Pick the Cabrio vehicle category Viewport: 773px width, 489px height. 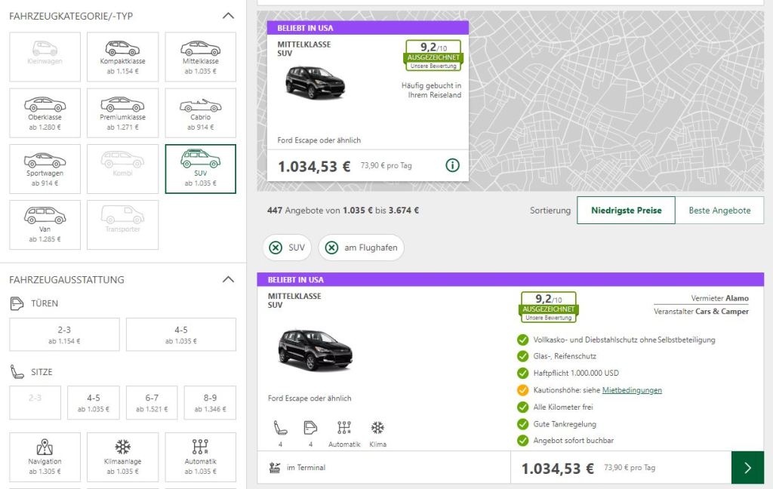[200, 112]
